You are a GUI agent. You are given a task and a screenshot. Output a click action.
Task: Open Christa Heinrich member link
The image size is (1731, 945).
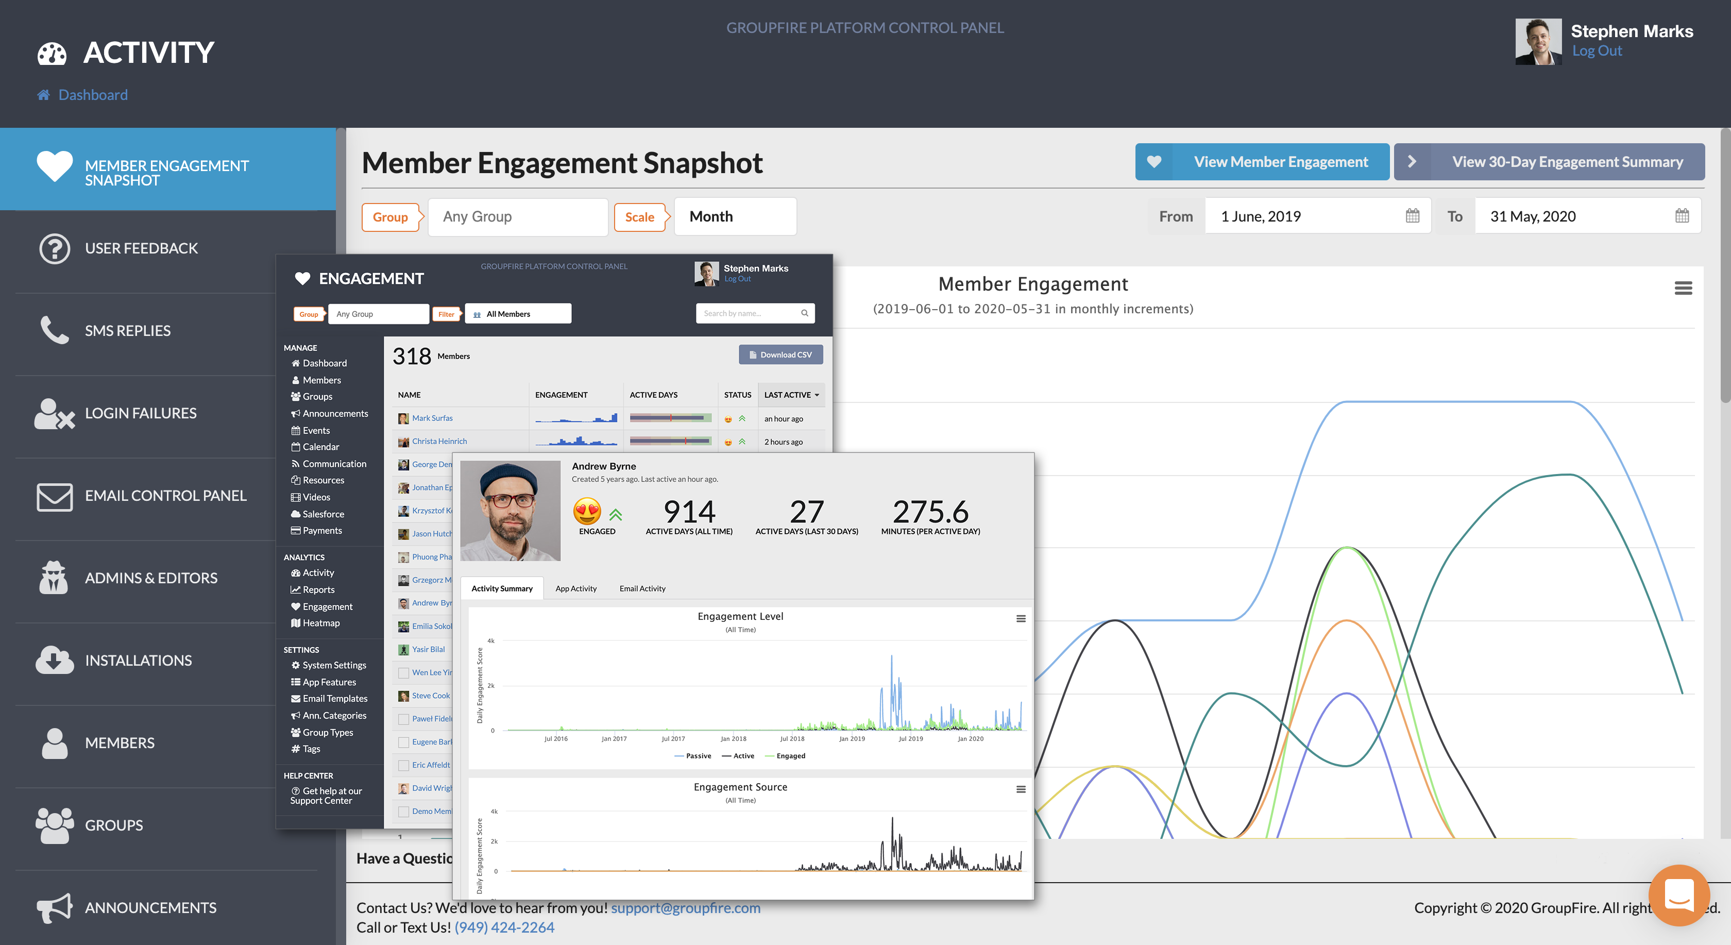[x=439, y=442]
